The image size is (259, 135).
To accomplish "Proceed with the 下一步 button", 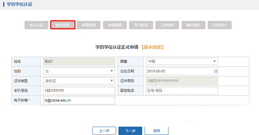I will pos(130,131).
